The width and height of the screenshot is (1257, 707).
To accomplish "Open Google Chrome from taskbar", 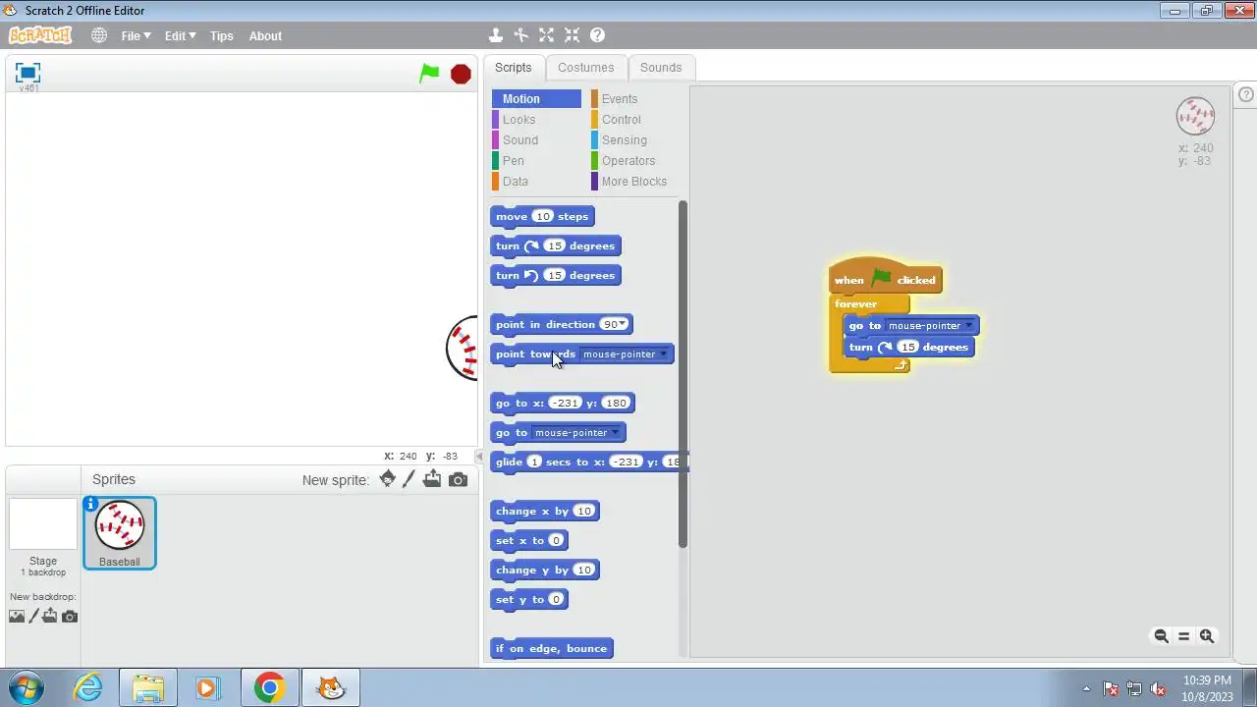I will [269, 687].
